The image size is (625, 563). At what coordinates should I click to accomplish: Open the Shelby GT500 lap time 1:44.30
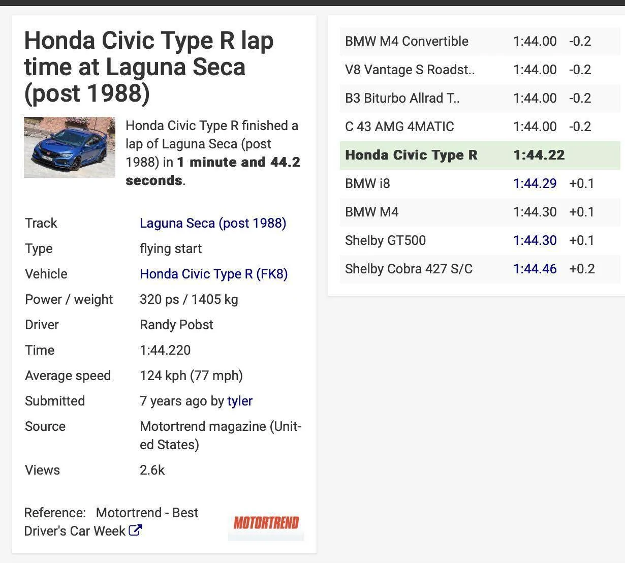click(535, 240)
